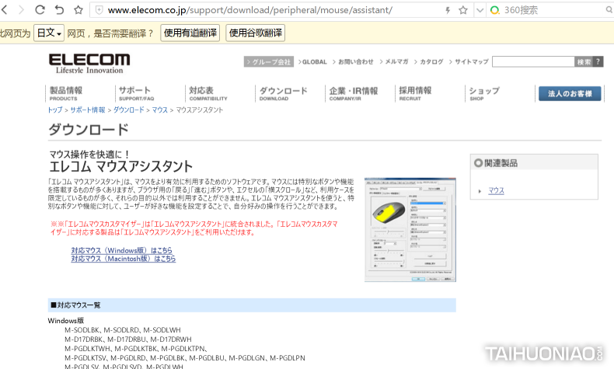
Task: Expand the address bar dropdown arrow
Action: coord(480,10)
